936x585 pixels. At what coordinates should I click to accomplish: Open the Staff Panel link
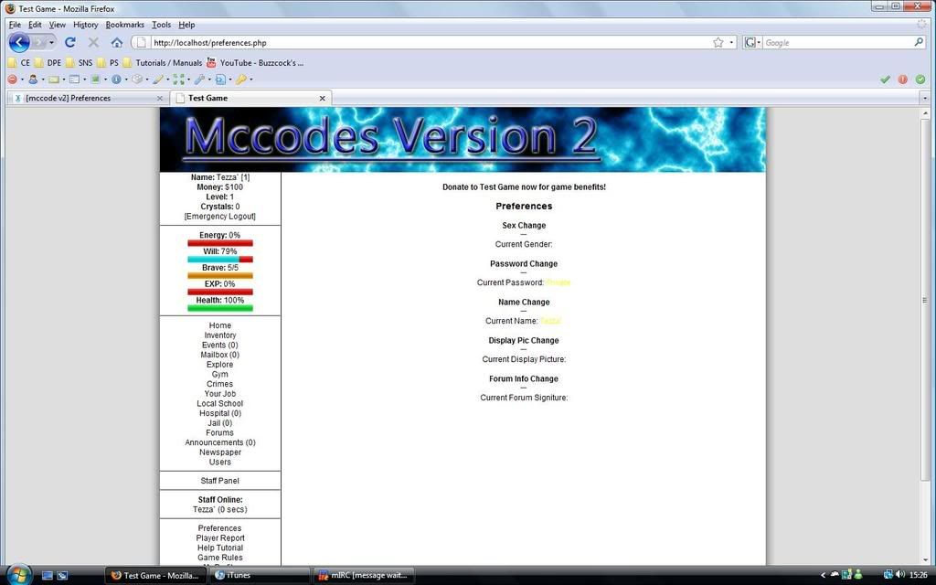(x=220, y=481)
